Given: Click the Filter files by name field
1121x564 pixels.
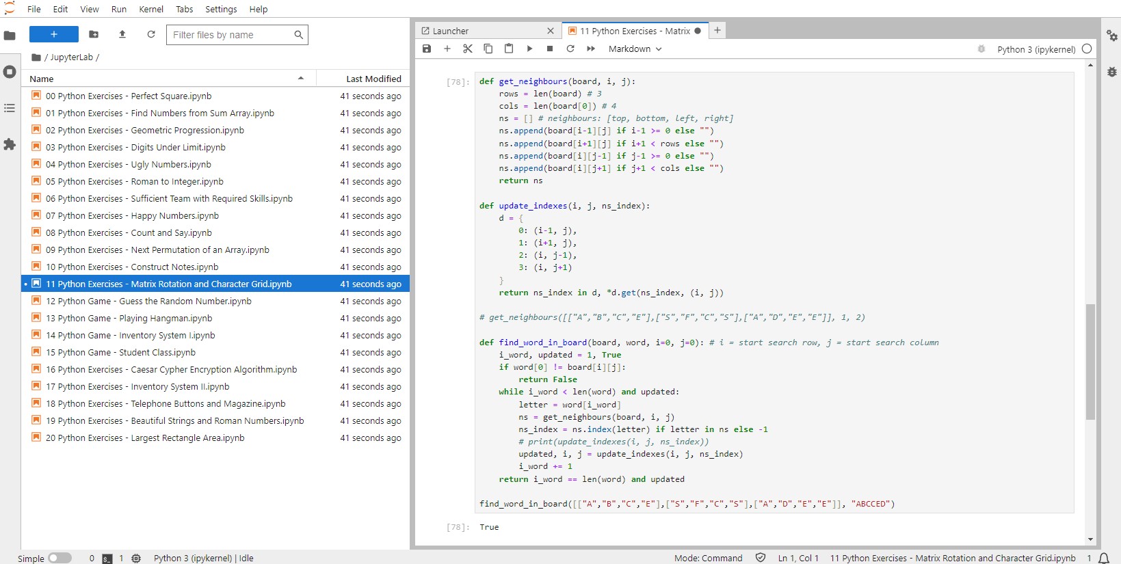Looking at the screenshot, I should pos(237,35).
